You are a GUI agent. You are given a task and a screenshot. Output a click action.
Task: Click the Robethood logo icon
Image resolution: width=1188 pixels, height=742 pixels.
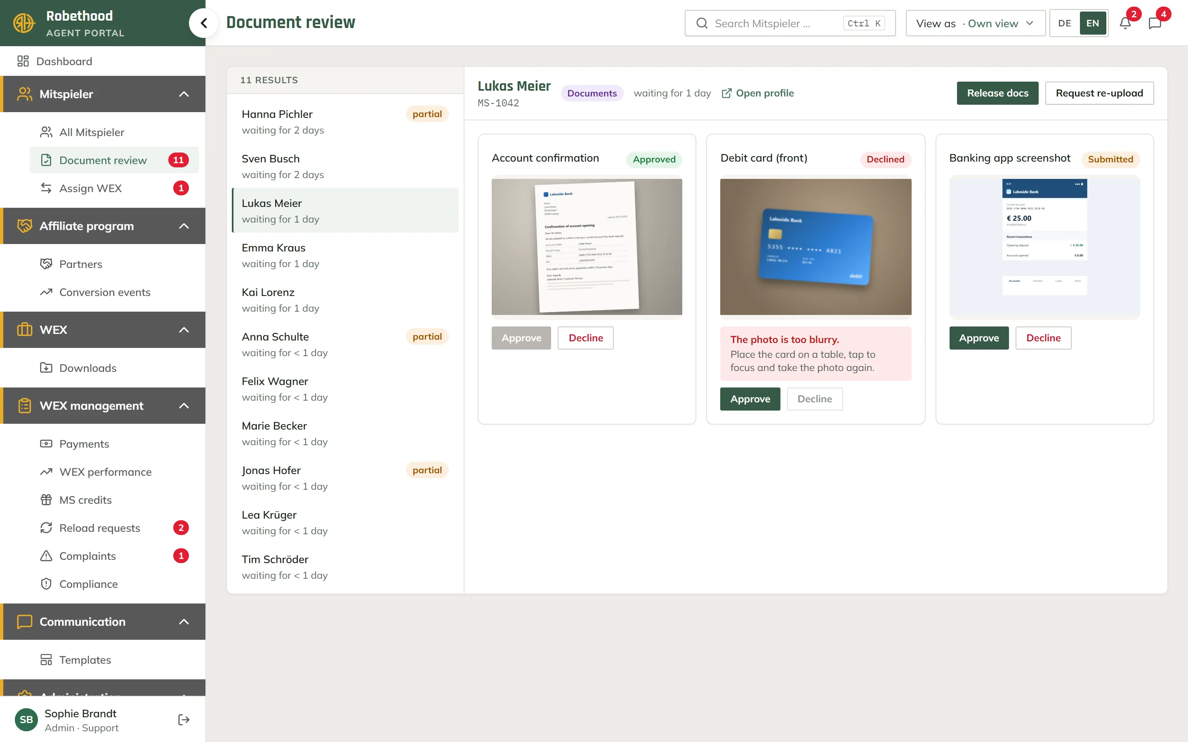pyautogui.click(x=24, y=23)
